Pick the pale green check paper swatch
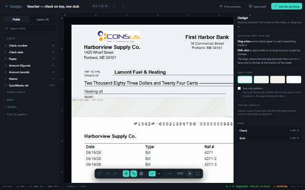This screenshot has height=190, width=305. coord(261,79)
